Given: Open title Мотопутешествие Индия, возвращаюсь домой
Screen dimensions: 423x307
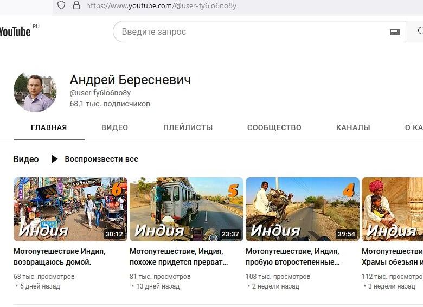Looking at the screenshot, I should point(59,257).
